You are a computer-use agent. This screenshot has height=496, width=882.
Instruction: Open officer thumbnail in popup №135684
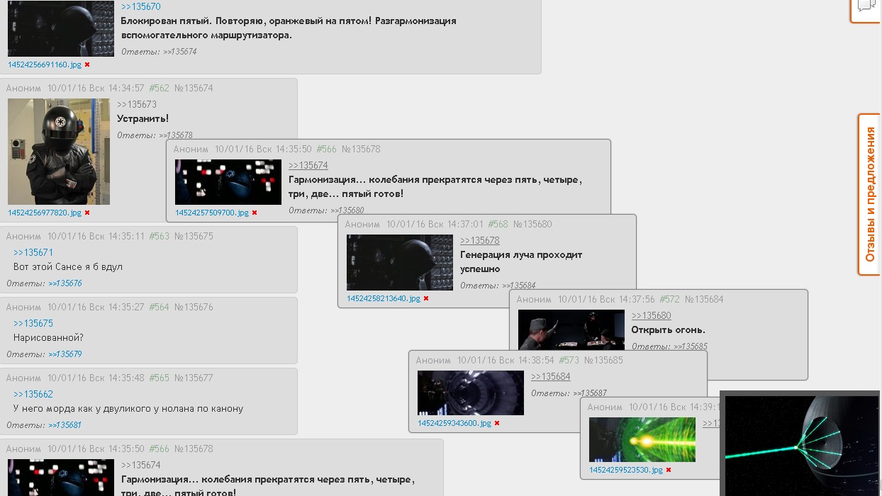pos(571,329)
